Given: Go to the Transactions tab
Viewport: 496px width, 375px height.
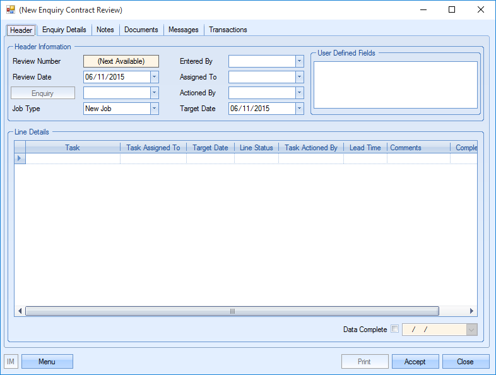Looking at the screenshot, I should coord(228,30).
